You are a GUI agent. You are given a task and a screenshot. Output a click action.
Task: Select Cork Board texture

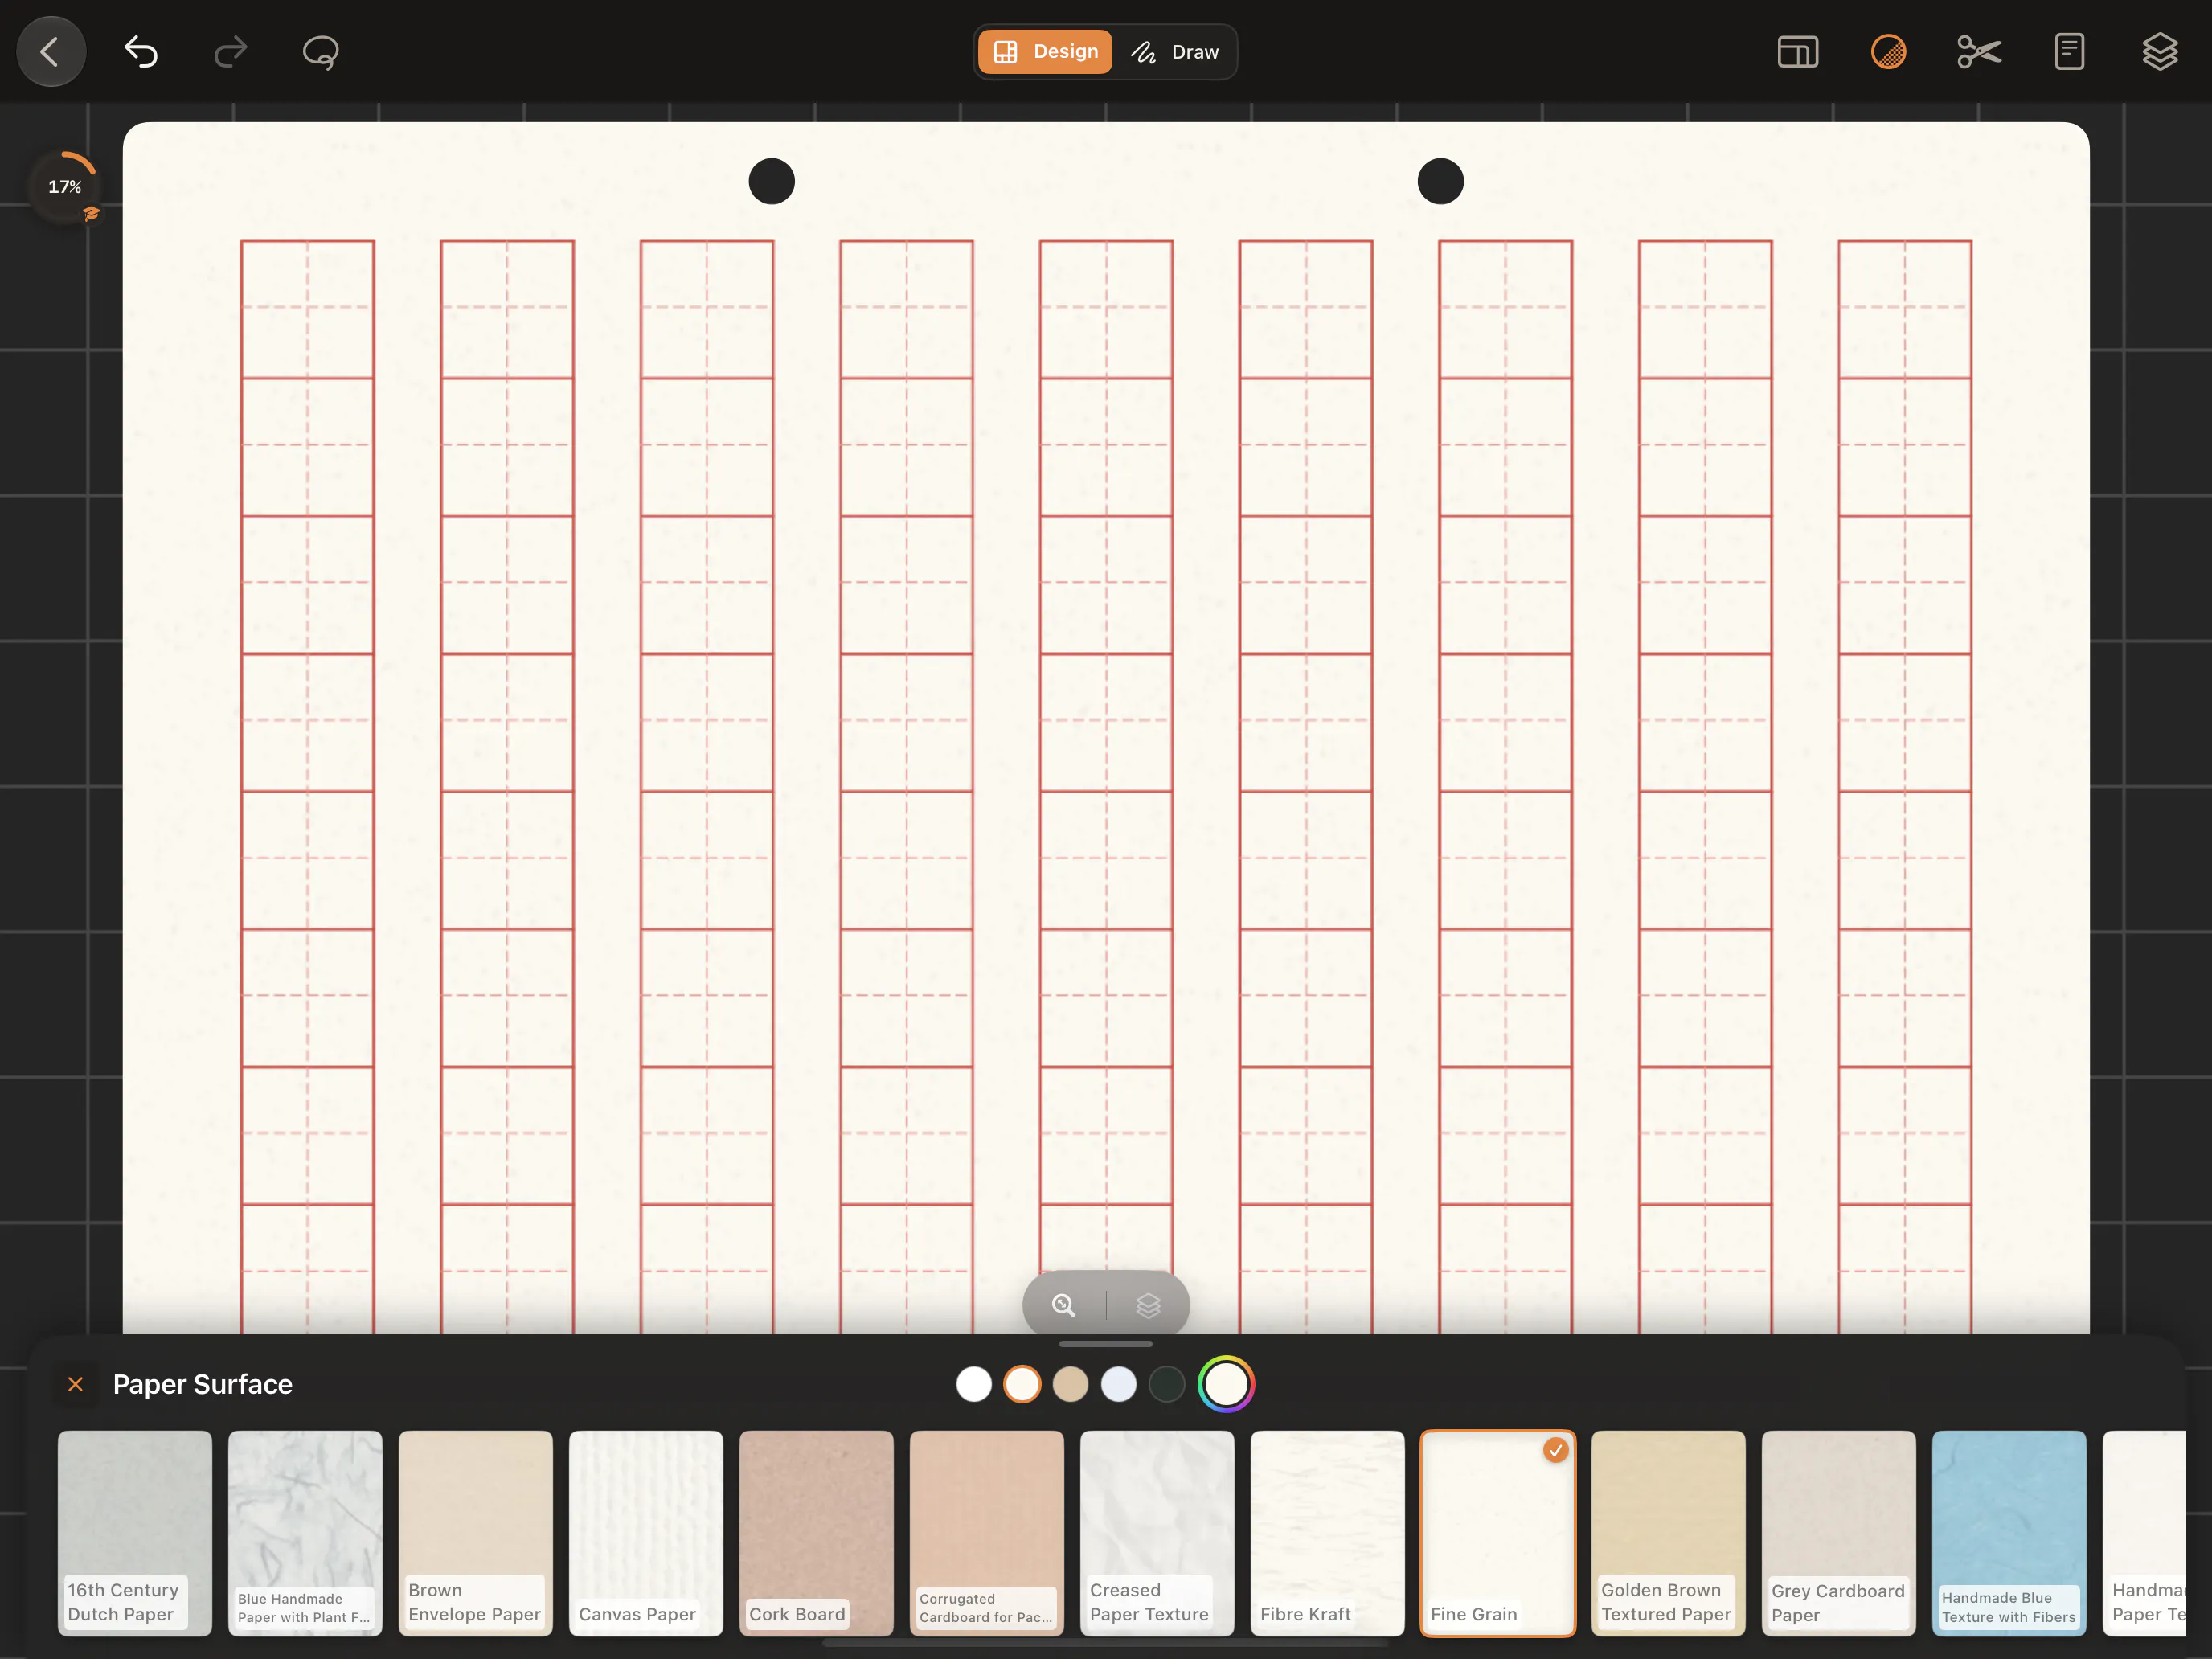pos(816,1533)
